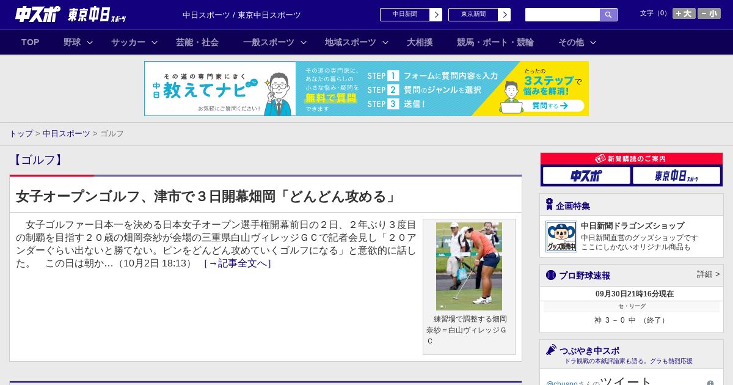
Task: Click the 東京中日スポーツ header logo
Action: point(97,15)
